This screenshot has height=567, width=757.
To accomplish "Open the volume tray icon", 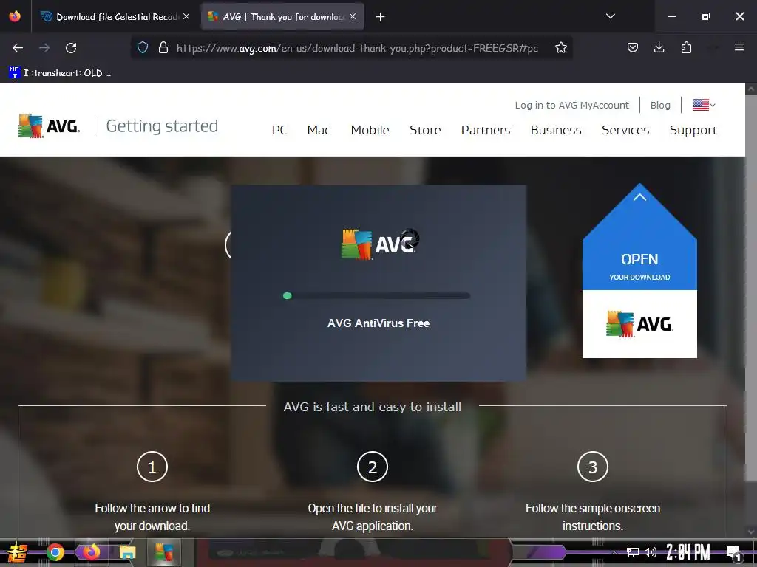I will (x=651, y=552).
